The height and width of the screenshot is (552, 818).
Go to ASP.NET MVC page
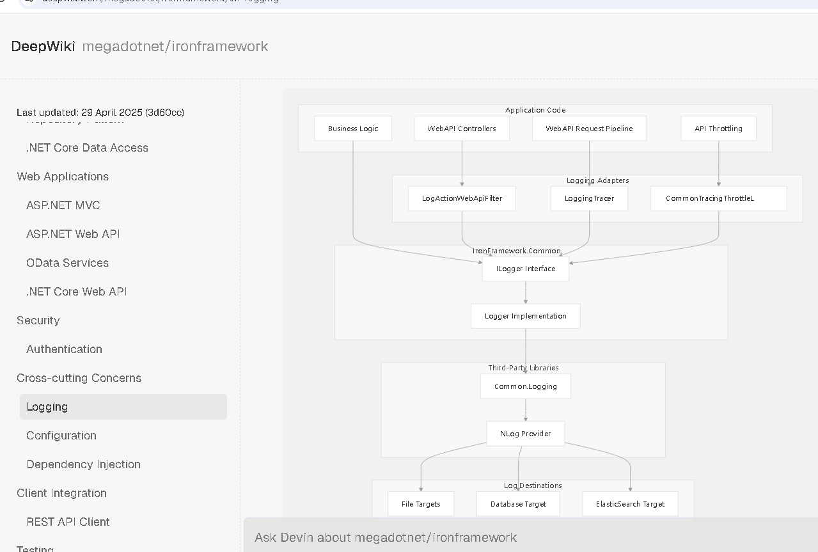coord(63,205)
